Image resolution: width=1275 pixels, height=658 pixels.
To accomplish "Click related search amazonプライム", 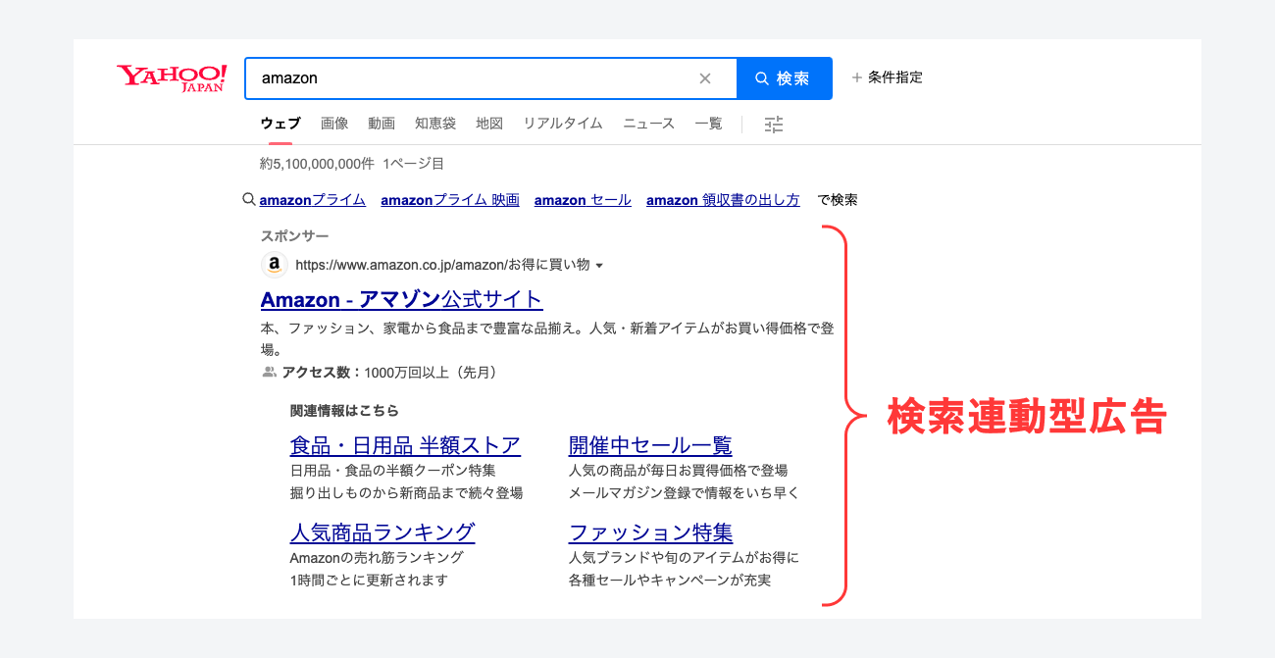I will [313, 200].
